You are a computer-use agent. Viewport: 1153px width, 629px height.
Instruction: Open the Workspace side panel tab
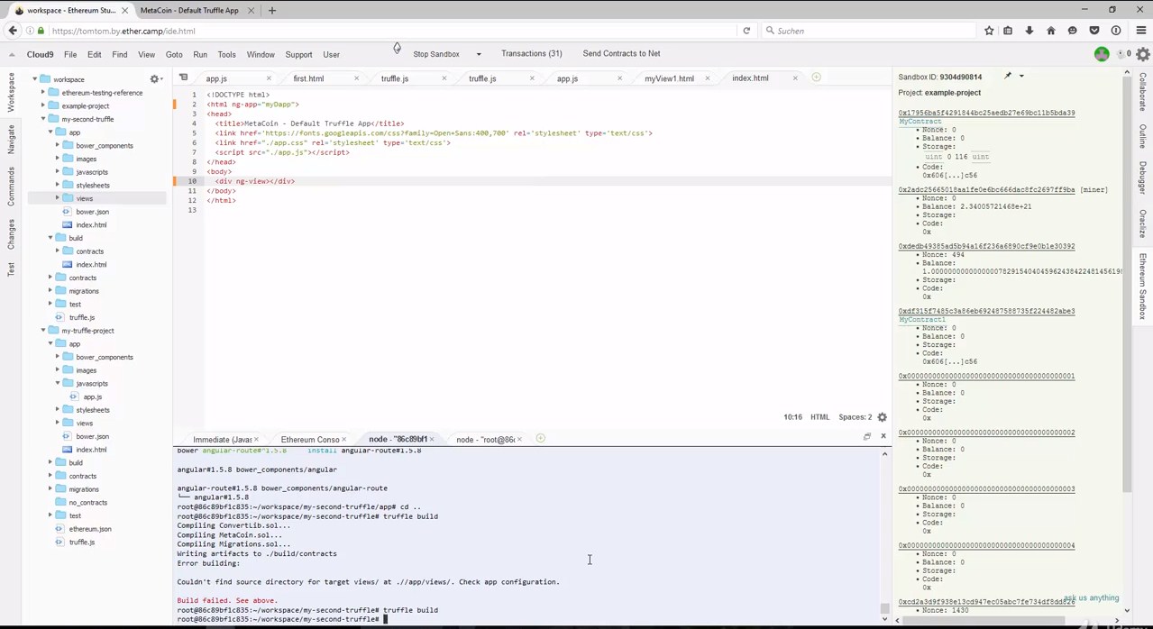pos(11,93)
